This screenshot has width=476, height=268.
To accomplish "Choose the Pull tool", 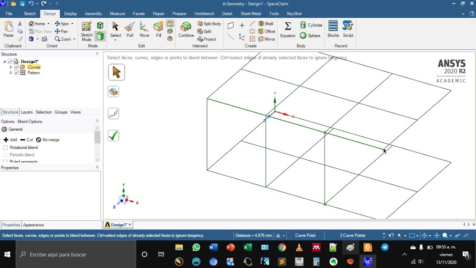I will click(x=130, y=29).
